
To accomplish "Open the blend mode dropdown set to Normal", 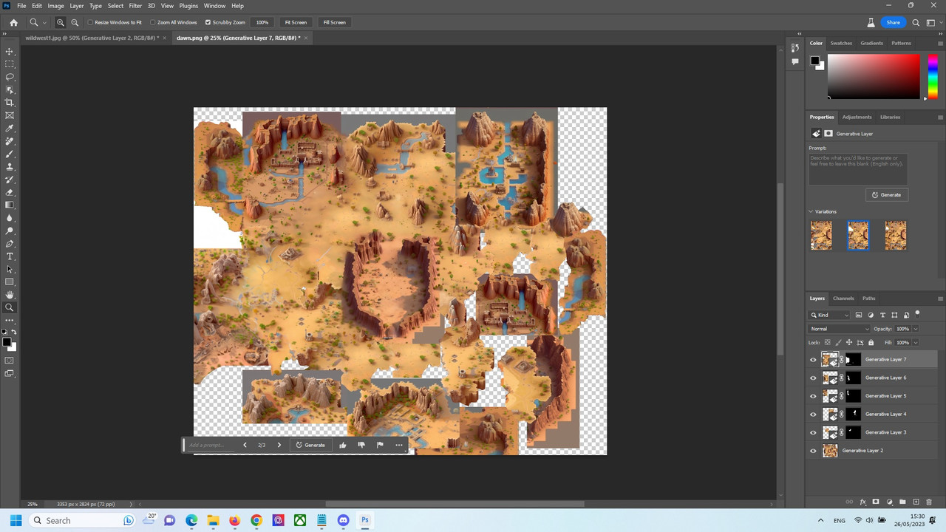I will (839, 329).
